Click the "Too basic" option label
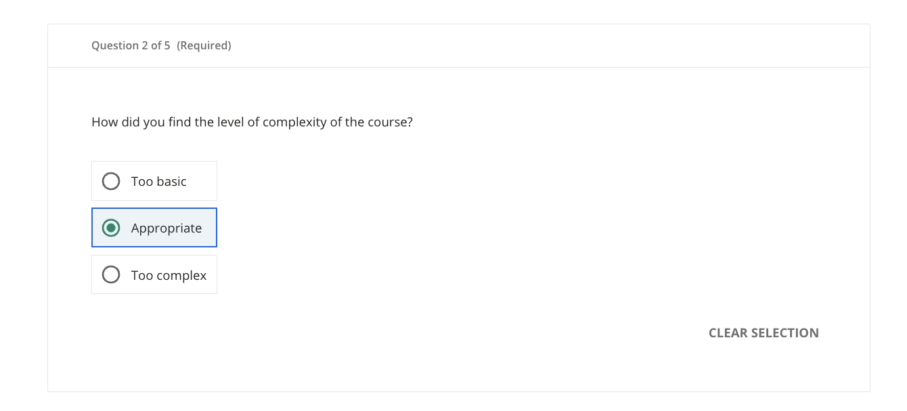Viewport: 907px width, 411px height. pyautogui.click(x=158, y=180)
